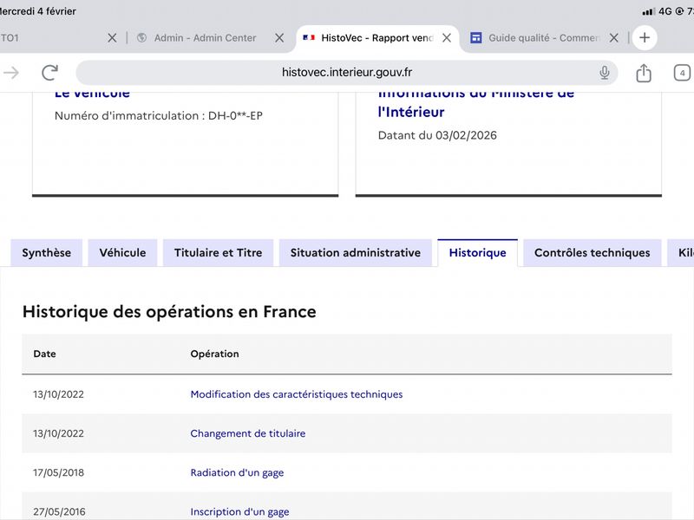Tap the microphone icon in address bar
Screen dimensions: 694x520
(605, 73)
